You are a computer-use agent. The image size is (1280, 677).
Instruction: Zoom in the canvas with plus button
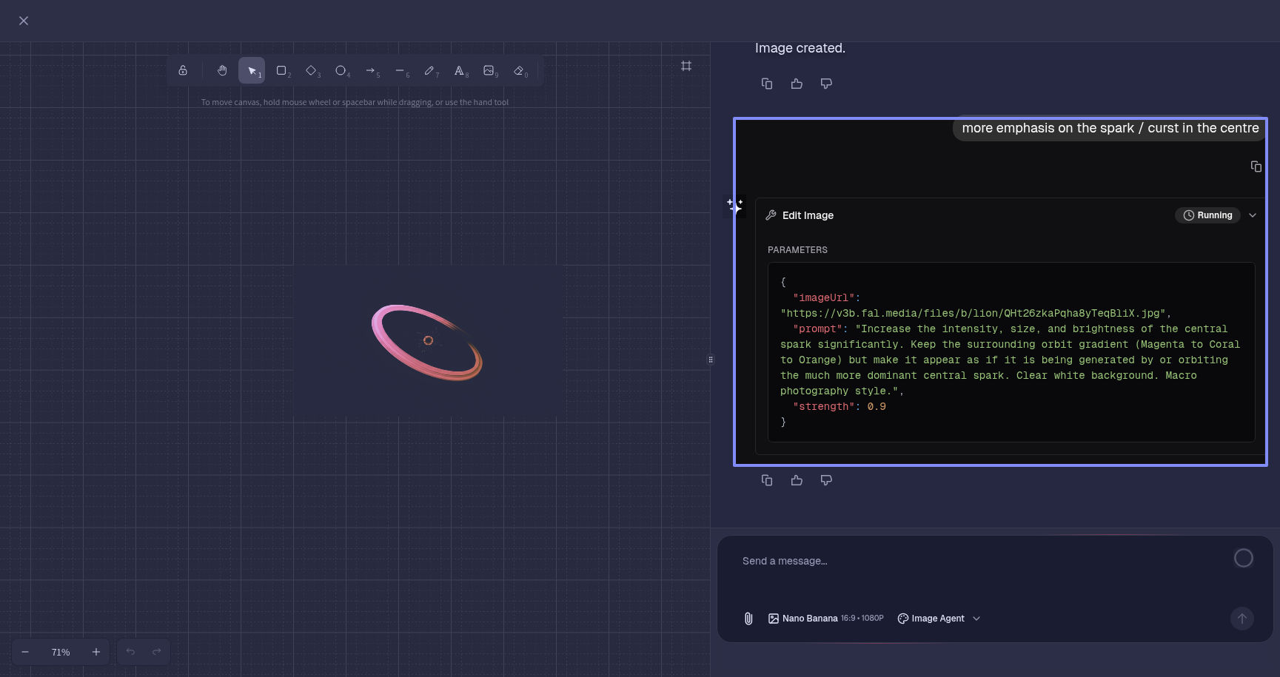click(96, 652)
